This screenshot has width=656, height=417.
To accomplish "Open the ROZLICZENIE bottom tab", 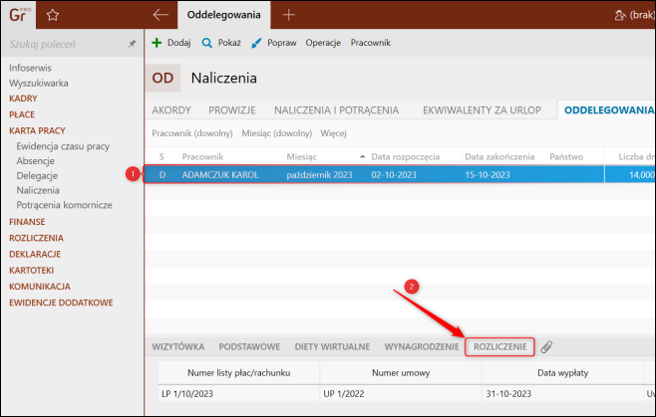I will [499, 346].
